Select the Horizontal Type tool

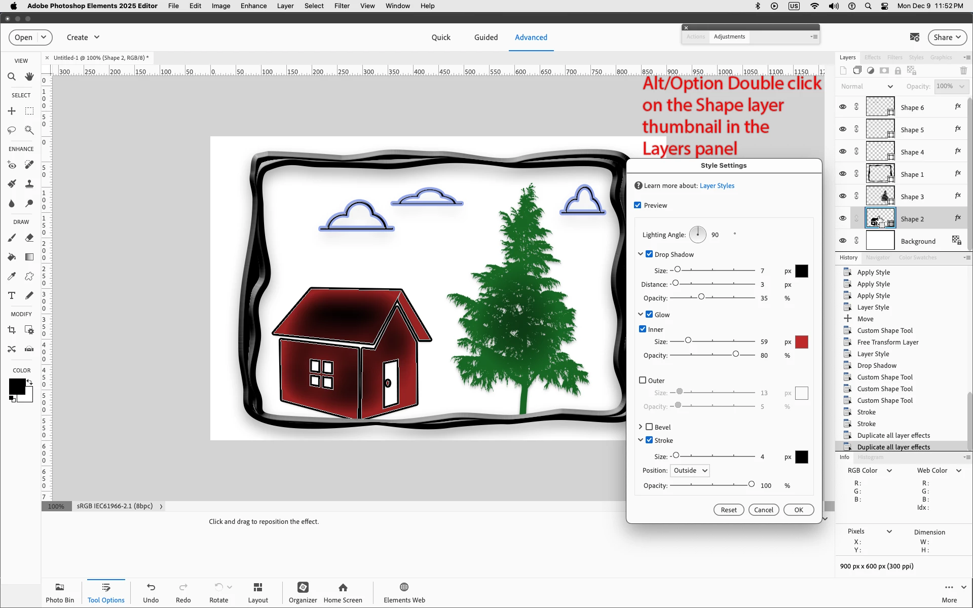tap(11, 295)
